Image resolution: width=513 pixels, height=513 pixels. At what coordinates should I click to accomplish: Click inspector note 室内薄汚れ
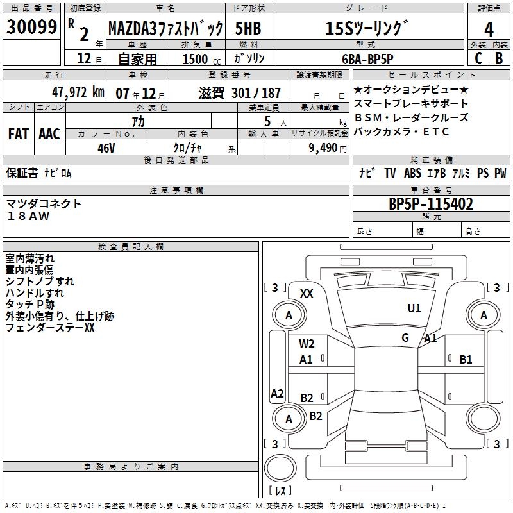pos(29,258)
